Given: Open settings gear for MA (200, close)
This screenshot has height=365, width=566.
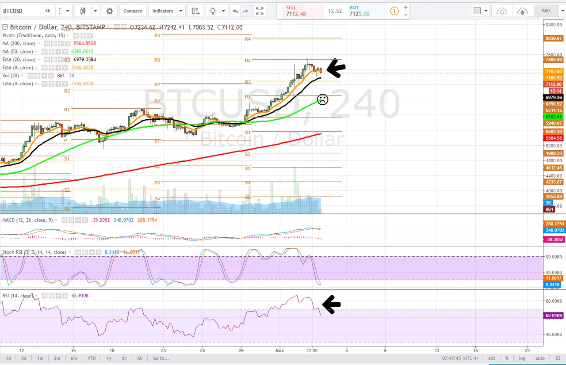Looking at the screenshot, I should coord(55,43).
